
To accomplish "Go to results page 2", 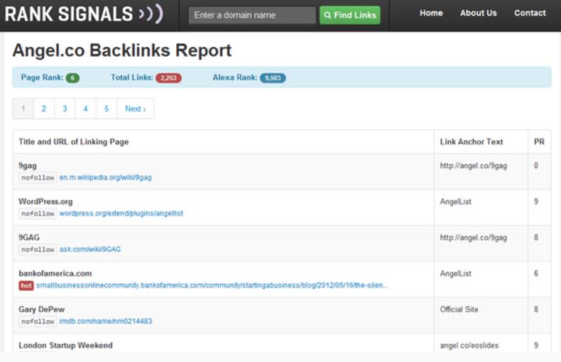I will pos(44,109).
